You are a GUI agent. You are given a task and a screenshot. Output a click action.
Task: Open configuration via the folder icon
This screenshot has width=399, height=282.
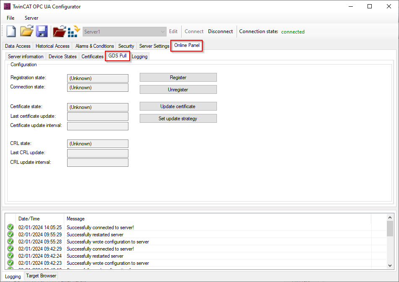(26, 31)
